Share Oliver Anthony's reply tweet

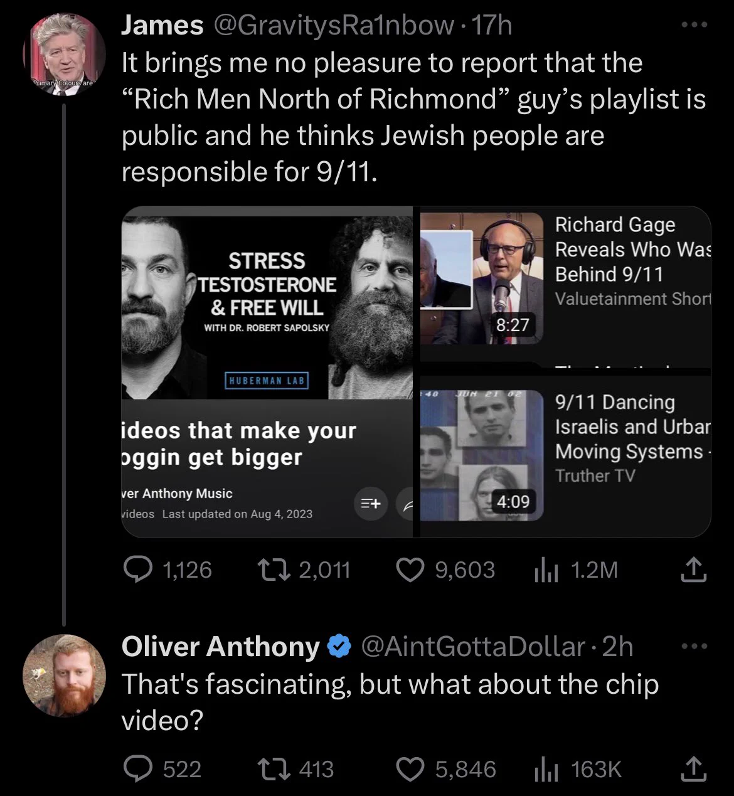[694, 769]
